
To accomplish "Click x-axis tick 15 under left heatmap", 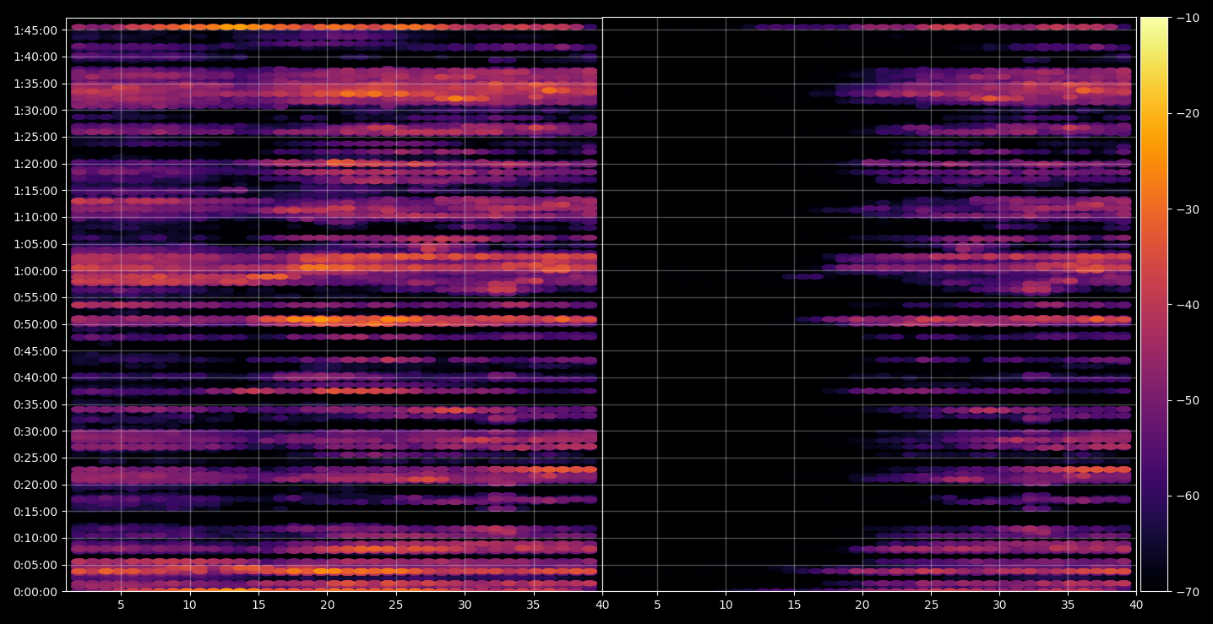I will coord(258,605).
